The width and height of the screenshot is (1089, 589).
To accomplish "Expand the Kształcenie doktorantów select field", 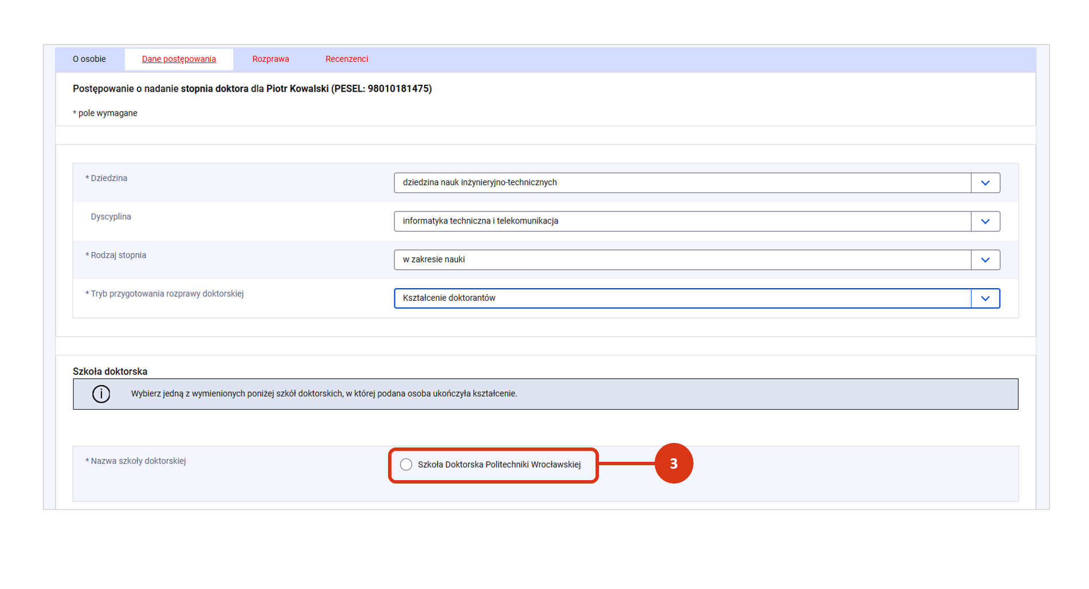I will pos(682,298).
